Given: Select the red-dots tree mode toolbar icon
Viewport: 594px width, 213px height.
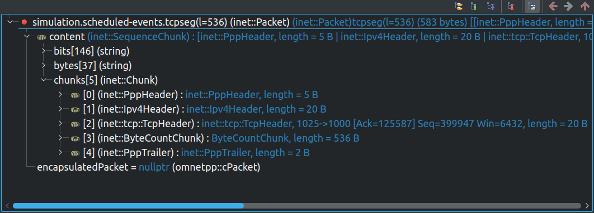Looking at the screenshot, I should (510, 7).
